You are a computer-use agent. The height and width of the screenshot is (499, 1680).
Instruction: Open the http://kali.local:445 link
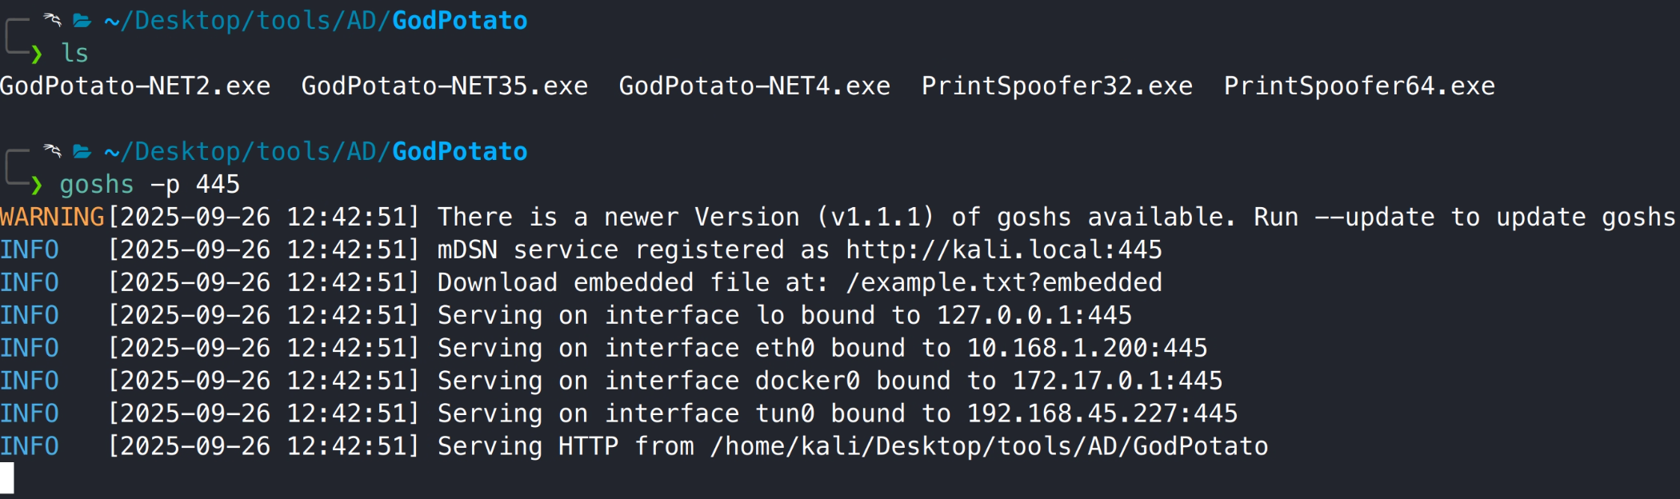point(1004,250)
